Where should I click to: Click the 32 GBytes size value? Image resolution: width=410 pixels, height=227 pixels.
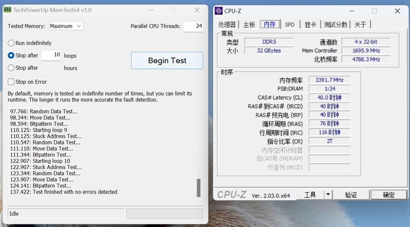point(269,51)
